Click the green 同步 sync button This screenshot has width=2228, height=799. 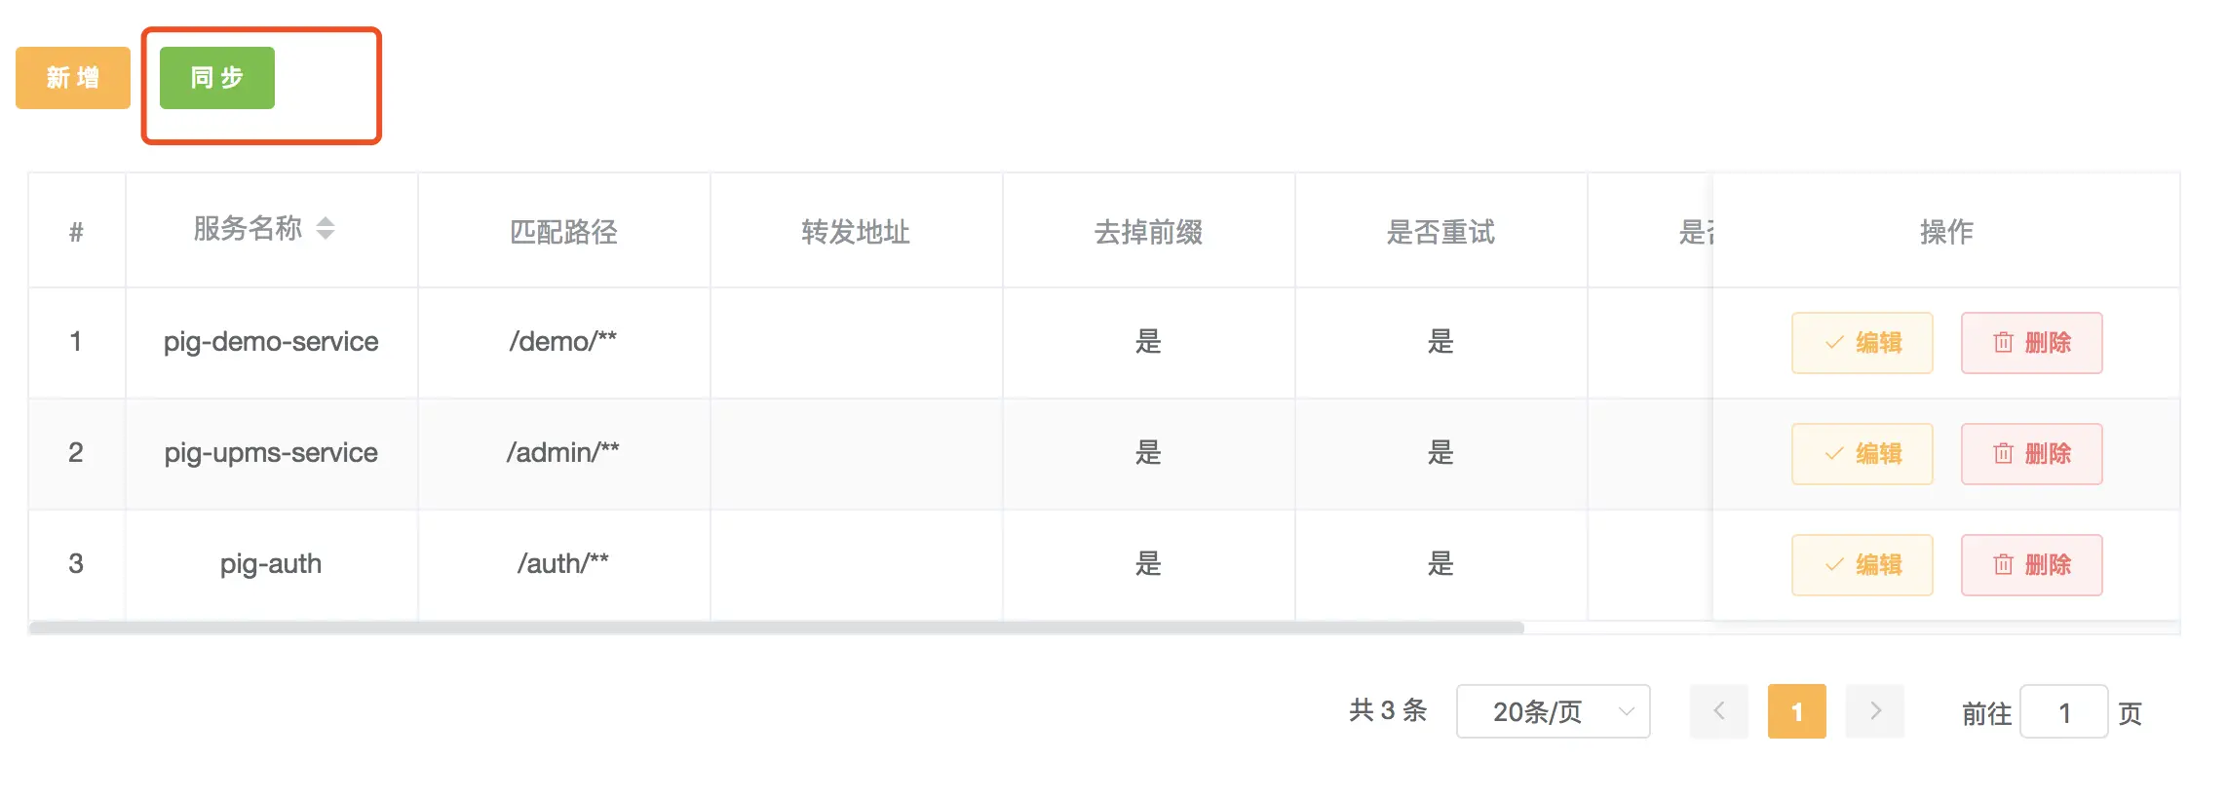tap(216, 78)
